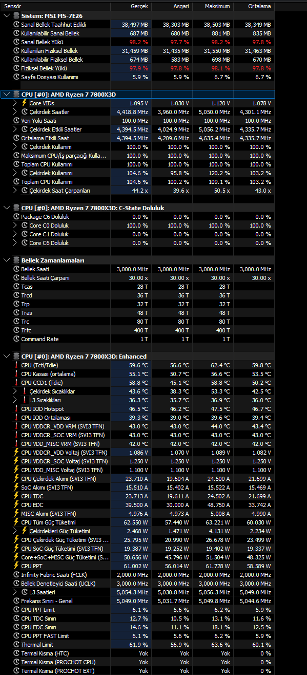Expand the Çekirdek Saatler row
This screenshot has width=307, height=675.
[x=15, y=112]
